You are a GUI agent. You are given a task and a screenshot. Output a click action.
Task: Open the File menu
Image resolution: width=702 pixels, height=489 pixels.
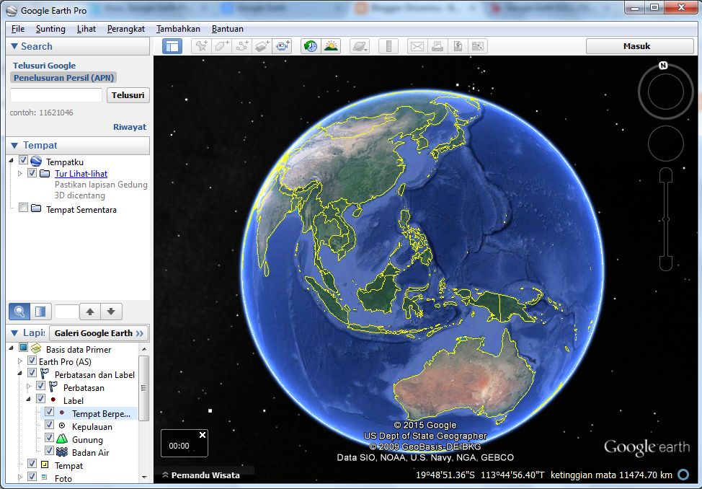click(x=18, y=29)
